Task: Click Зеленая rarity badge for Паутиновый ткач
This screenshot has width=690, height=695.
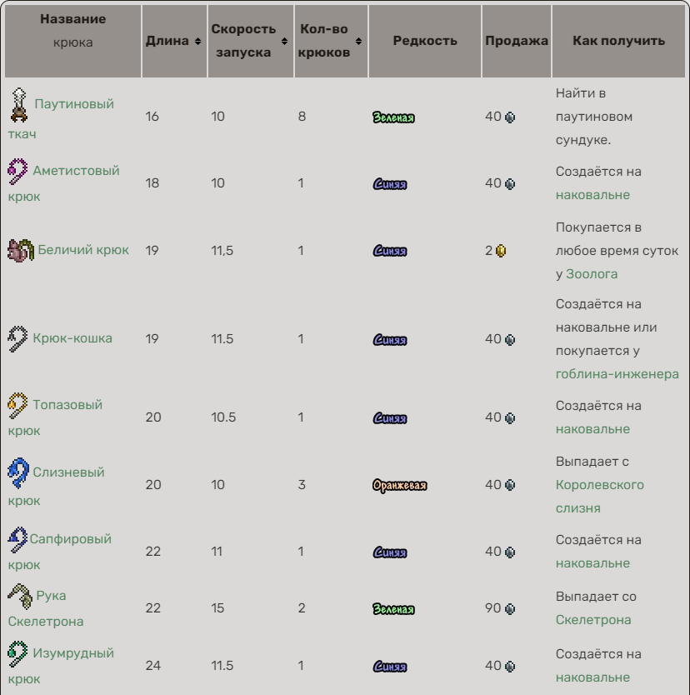Action: (393, 117)
